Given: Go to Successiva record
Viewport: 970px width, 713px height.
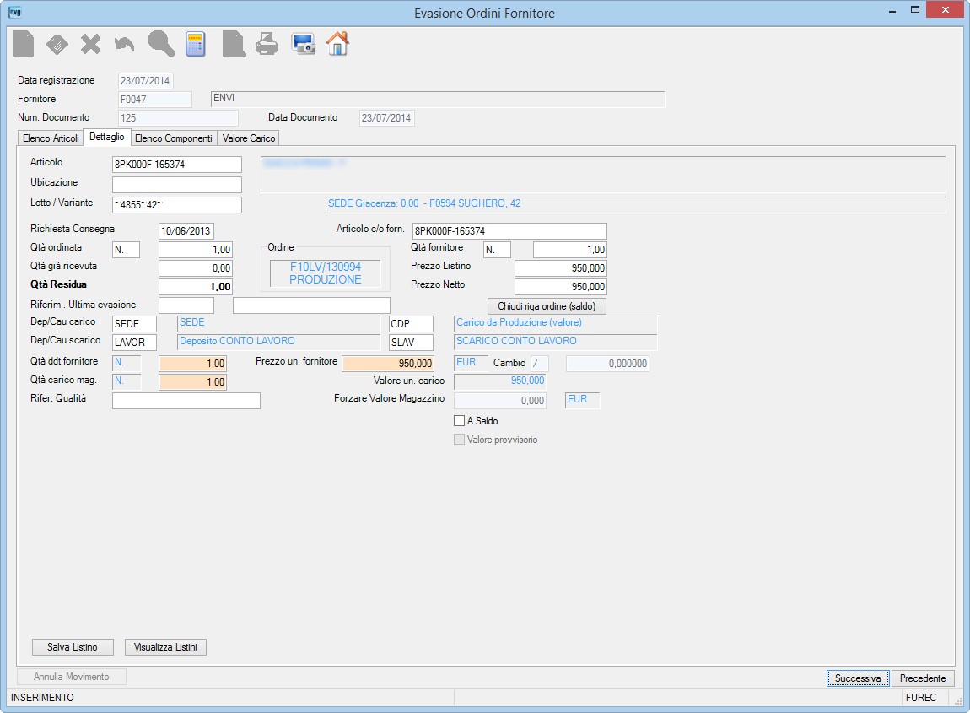Looking at the screenshot, I should click(858, 678).
